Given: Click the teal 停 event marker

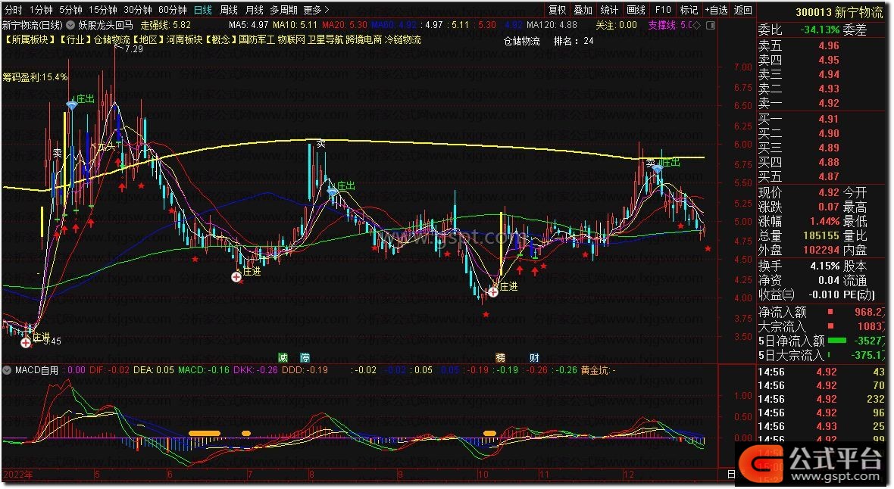Looking at the screenshot, I should pyautogui.click(x=305, y=358).
